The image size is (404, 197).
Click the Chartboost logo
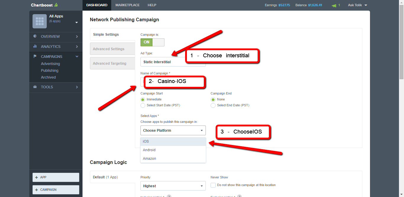pos(44,5)
